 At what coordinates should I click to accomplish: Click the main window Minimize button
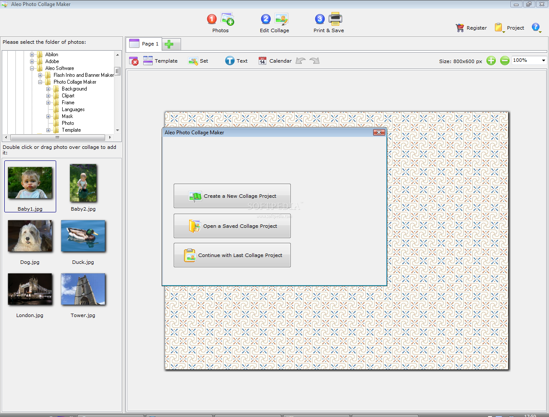pyautogui.click(x=516, y=4)
